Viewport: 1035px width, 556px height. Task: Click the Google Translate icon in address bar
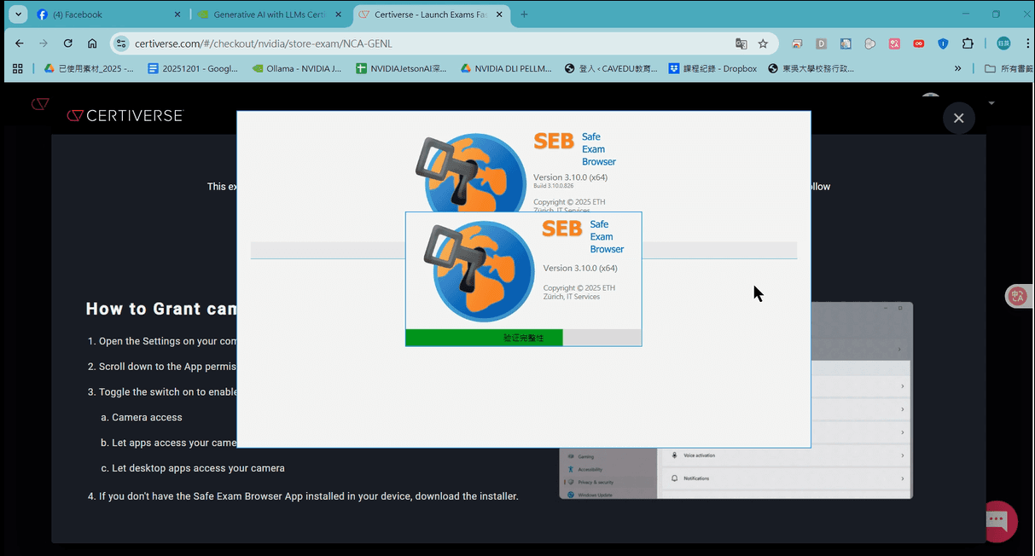pos(741,43)
